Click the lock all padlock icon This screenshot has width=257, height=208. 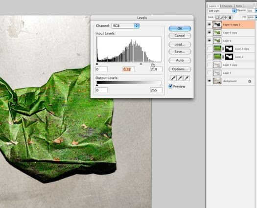tap(230, 17)
